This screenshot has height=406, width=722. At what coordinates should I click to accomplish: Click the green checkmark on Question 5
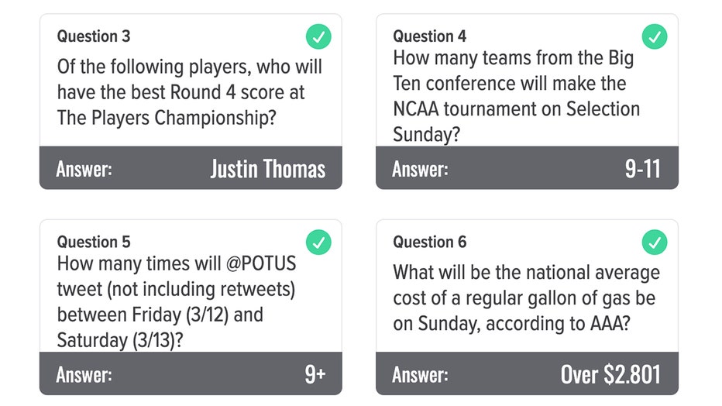pyautogui.click(x=318, y=242)
